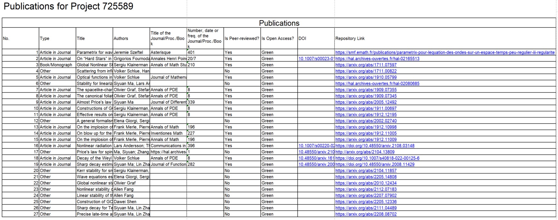Click the "Is Open Access?" header cell
Screen dimensions: 558x220
278,39
